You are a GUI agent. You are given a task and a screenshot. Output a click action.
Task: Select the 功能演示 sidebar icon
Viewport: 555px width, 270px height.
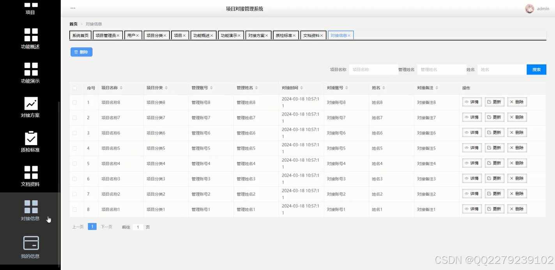[30, 73]
